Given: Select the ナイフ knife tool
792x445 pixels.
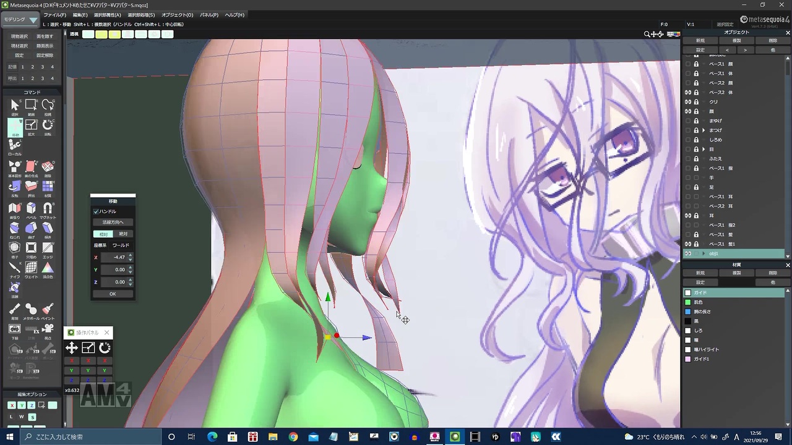Looking at the screenshot, I should pyautogui.click(x=14, y=270).
